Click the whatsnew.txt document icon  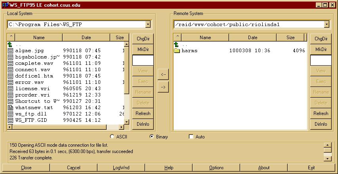[10, 108]
